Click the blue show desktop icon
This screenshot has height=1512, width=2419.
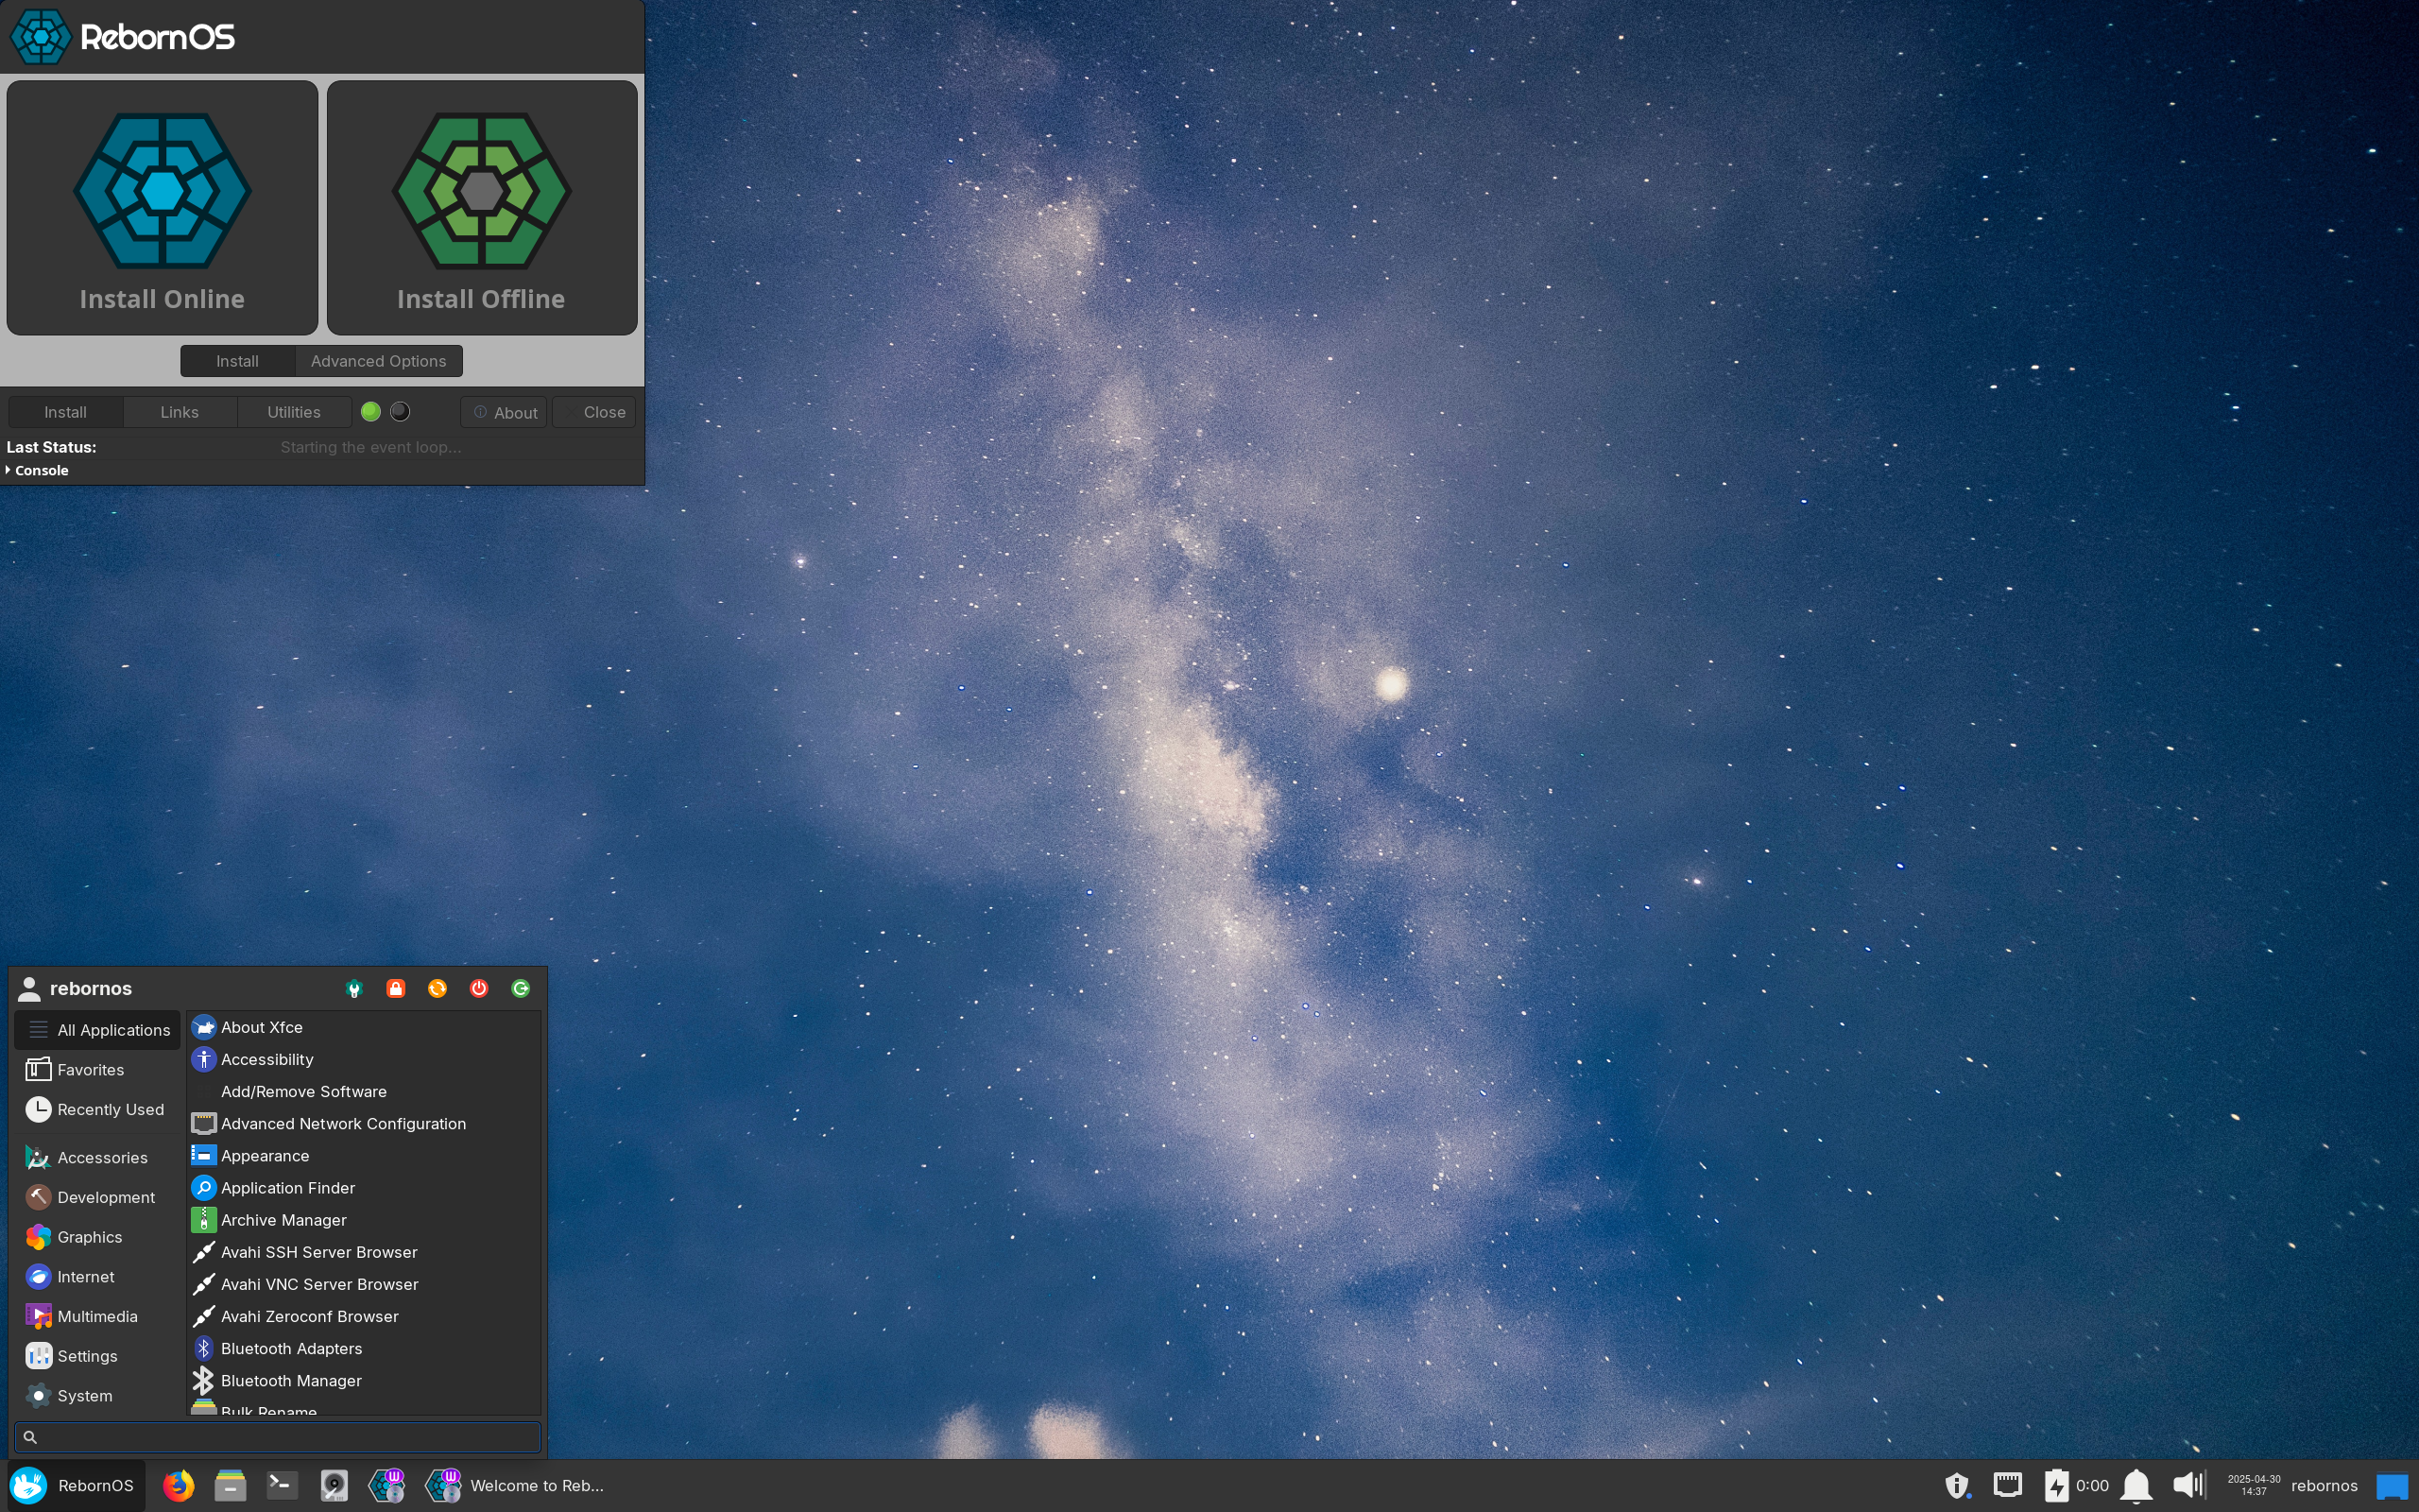(2392, 1486)
